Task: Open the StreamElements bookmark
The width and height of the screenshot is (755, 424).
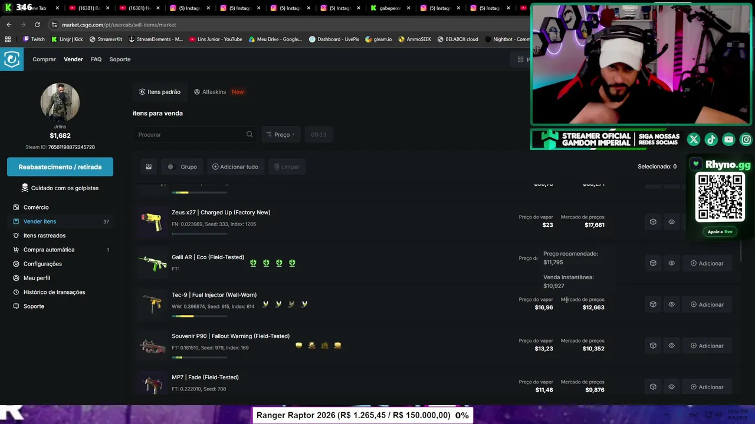Action: click(156, 39)
